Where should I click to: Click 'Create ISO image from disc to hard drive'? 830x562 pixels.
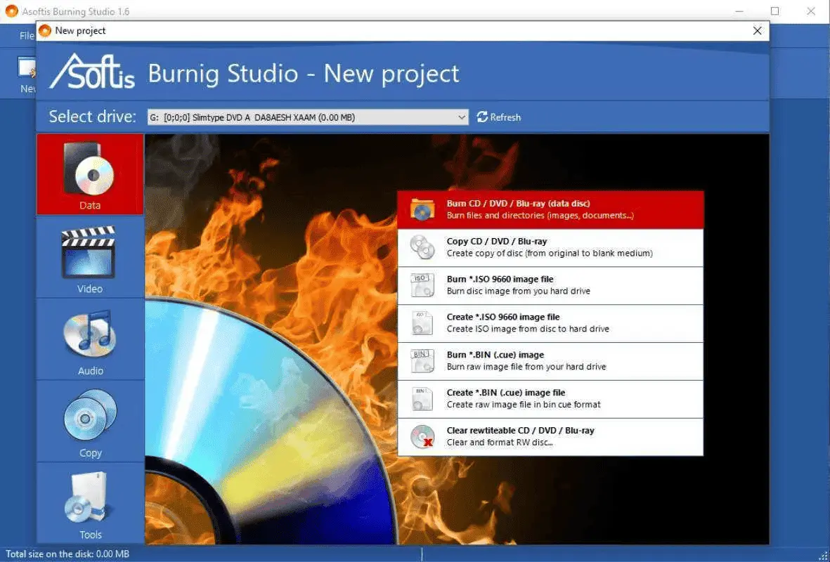click(x=528, y=329)
